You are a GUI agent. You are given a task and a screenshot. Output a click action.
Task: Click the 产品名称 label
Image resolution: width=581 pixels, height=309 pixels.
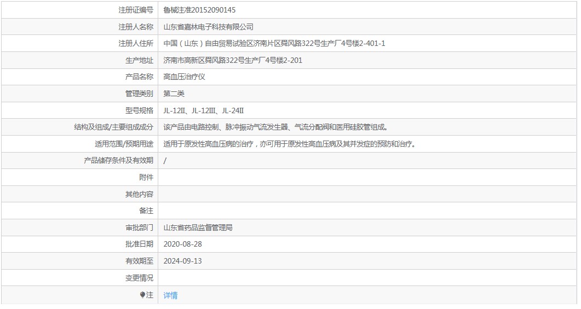pos(139,77)
